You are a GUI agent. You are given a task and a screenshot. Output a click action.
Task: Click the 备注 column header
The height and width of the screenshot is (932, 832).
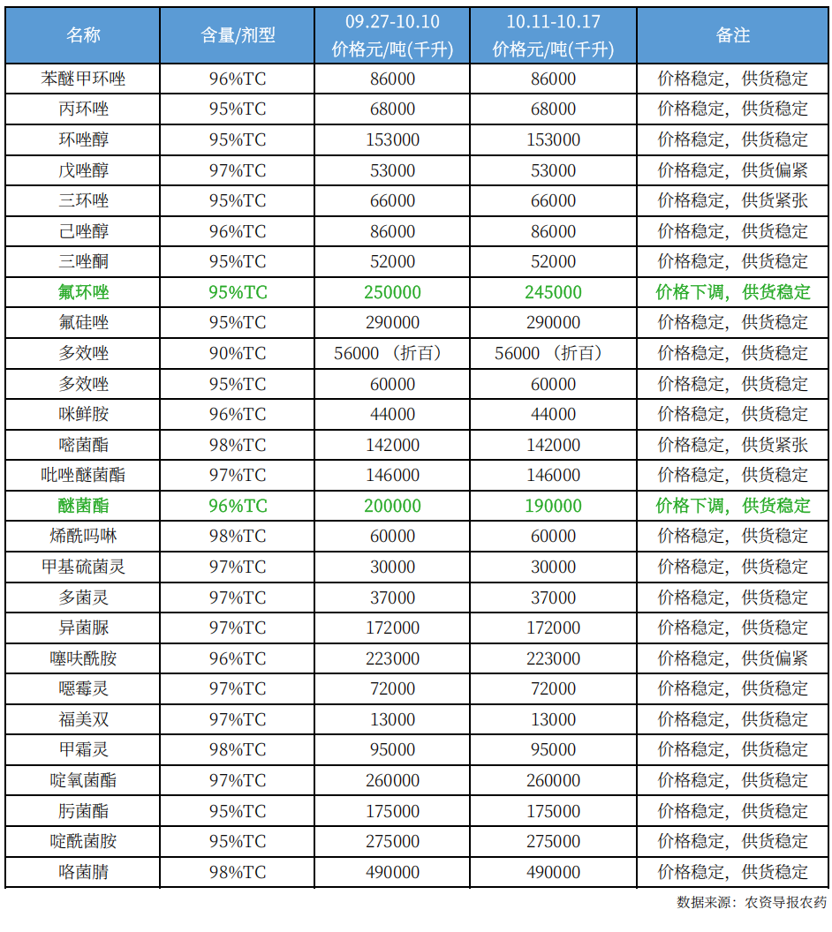click(x=733, y=35)
